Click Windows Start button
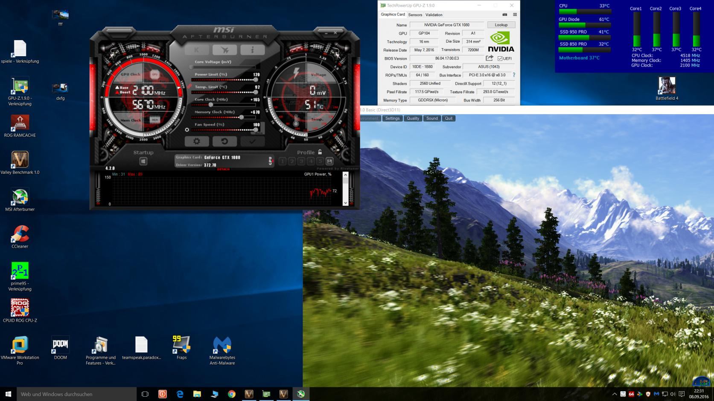Screen dimensions: 714x401 tap(8, 394)
